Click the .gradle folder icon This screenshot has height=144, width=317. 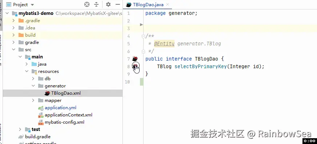pos(21,21)
